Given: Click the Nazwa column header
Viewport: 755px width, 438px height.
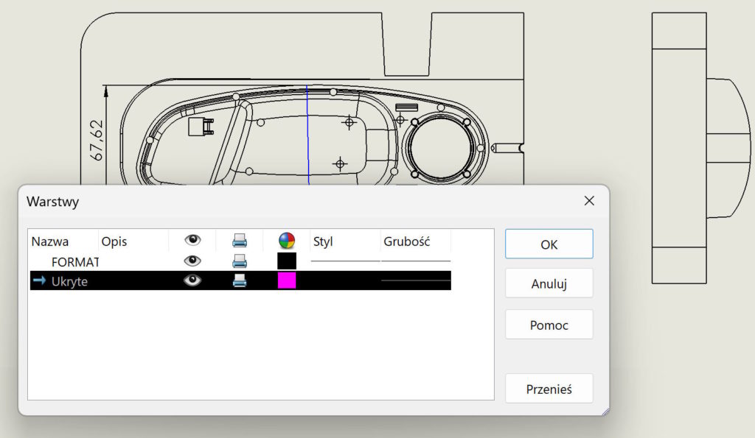Looking at the screenshot, I should [50, 241].
